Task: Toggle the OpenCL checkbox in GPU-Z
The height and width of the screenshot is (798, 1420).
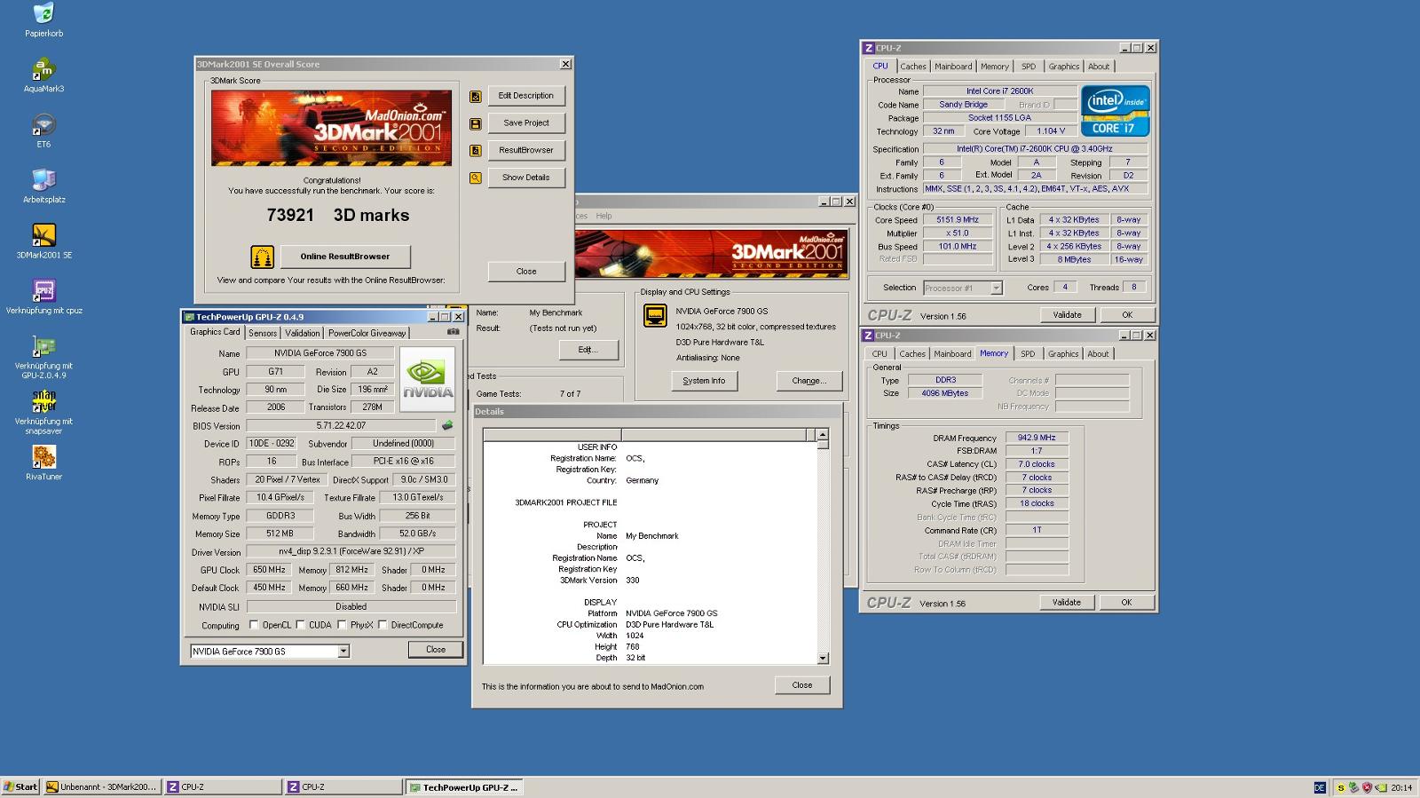Action: [x=254, y=625]
